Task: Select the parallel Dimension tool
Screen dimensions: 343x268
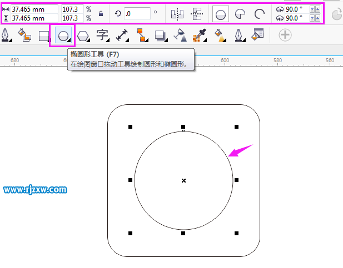Action: [122, 36]
